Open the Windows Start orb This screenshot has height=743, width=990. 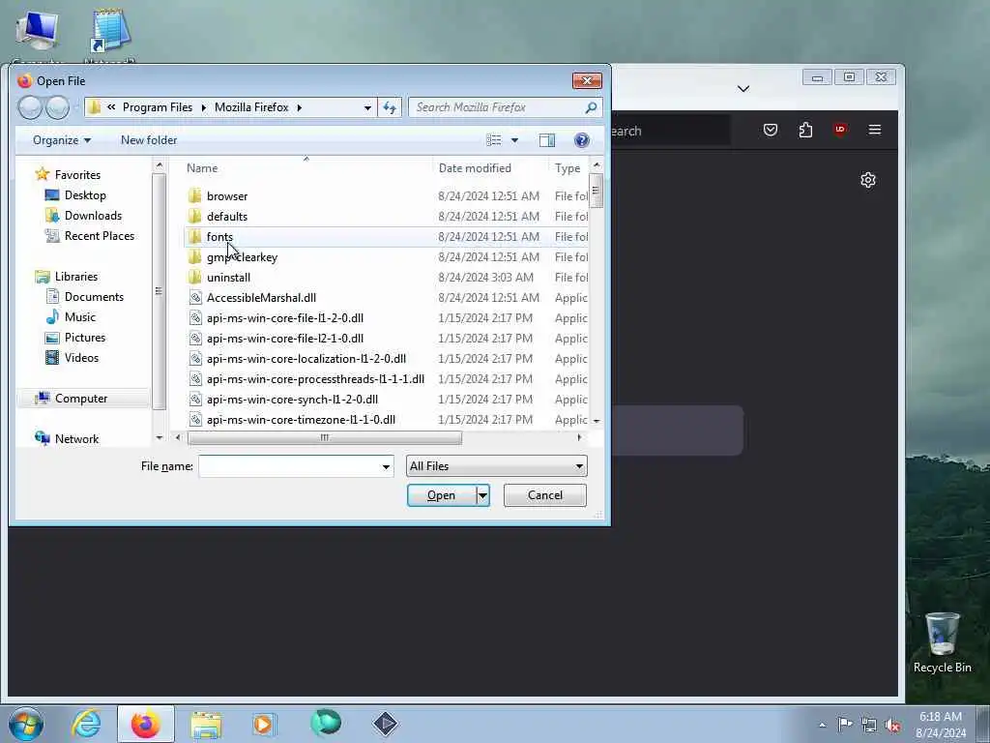click(26, 724)
